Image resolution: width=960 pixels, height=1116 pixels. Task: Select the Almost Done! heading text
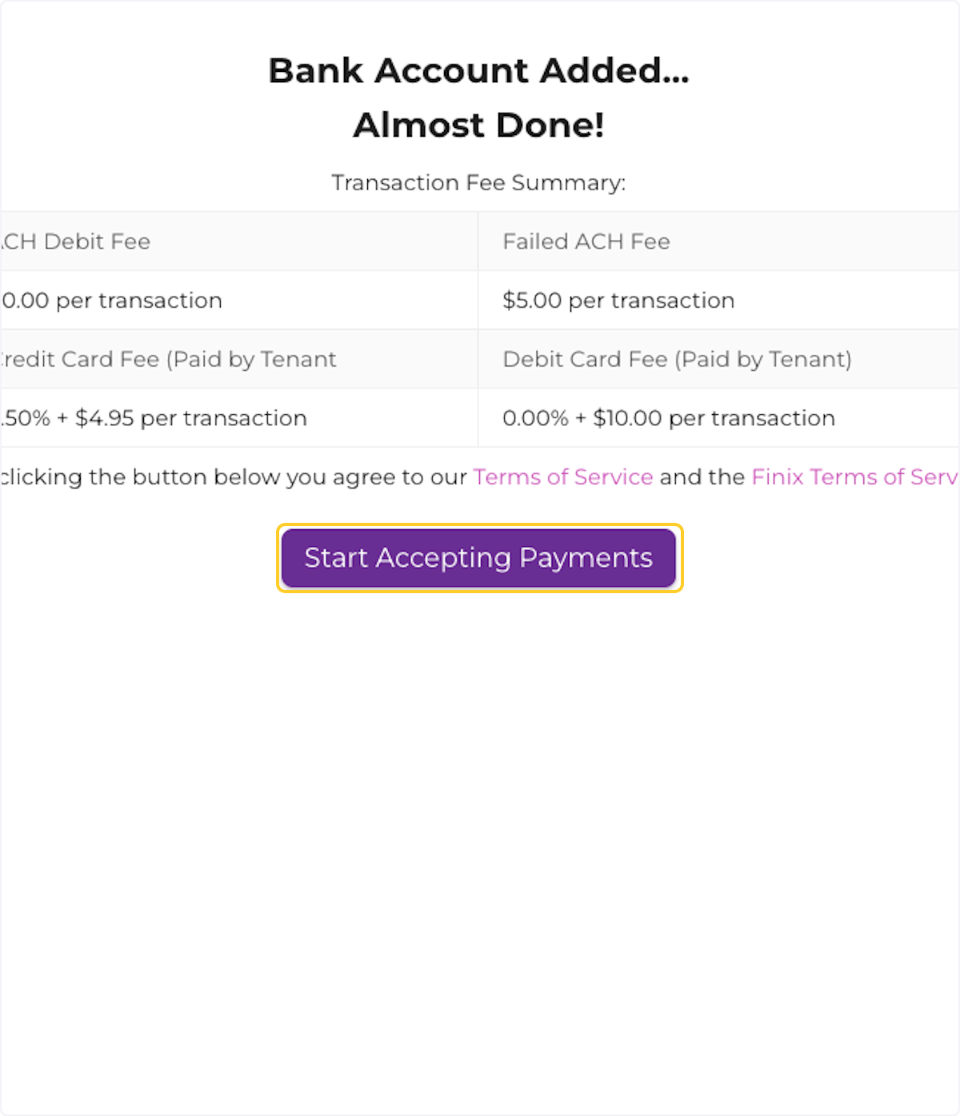coord(478,126)
